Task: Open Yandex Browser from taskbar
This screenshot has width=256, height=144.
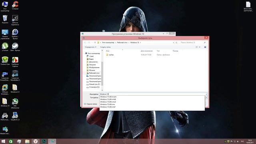Action: tap(36, 141)
